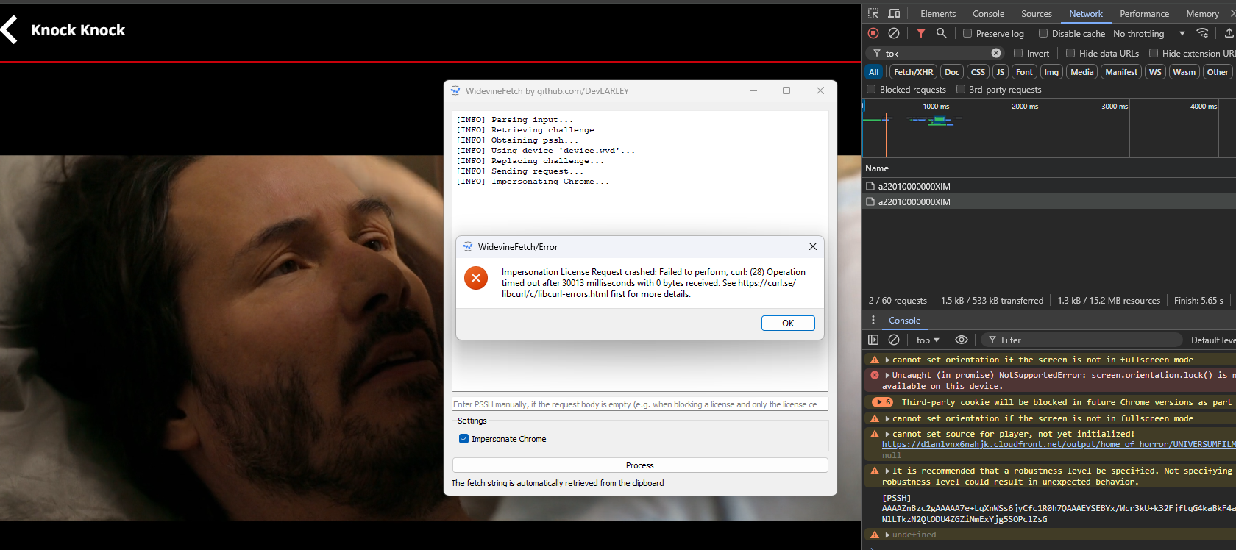The width and height of the screenshot is (1236, 550).
Task: Minimize the WidevineFetch window
Action: click(x=753, y=90)
